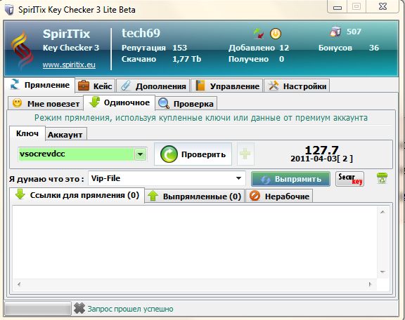Click the horizontal scrollbar left arrow
Screen dimensions: 405x320
pyautogui.click(x=19, y=284)
